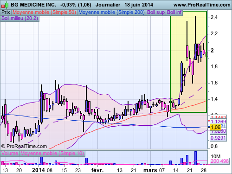Click the BG MEDICINE INC. title text
The height and width of the screenshot is (174, 232).
point(33,5)
